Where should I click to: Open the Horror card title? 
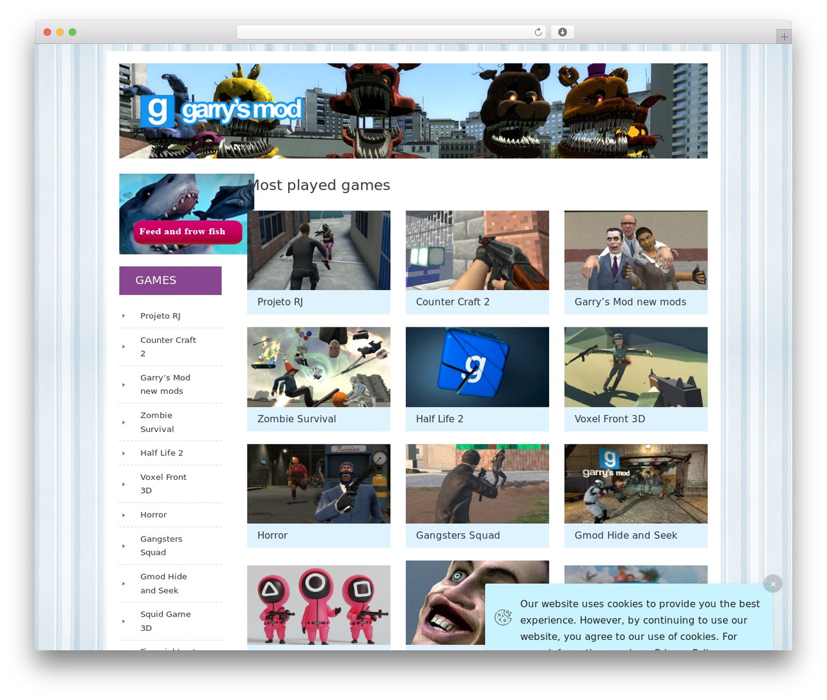(x=272, y=535)
